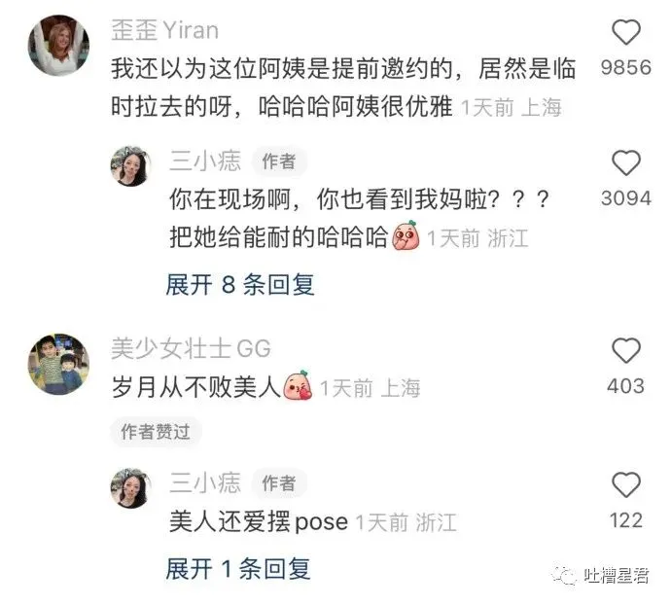
Task: Tap comment text 岁月从不败美人
Action: [196, 387]
